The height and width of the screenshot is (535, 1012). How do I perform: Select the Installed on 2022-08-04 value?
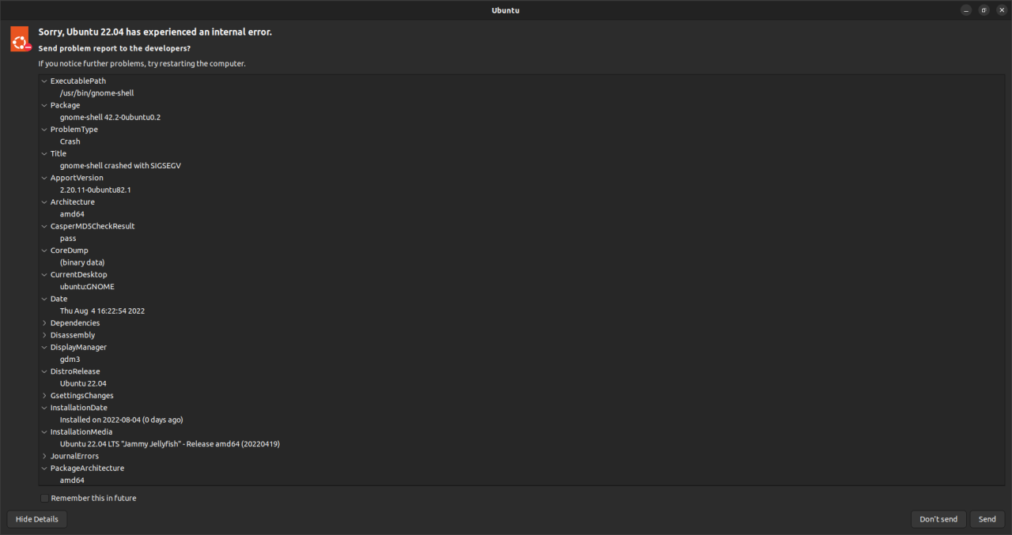point(121,420)
